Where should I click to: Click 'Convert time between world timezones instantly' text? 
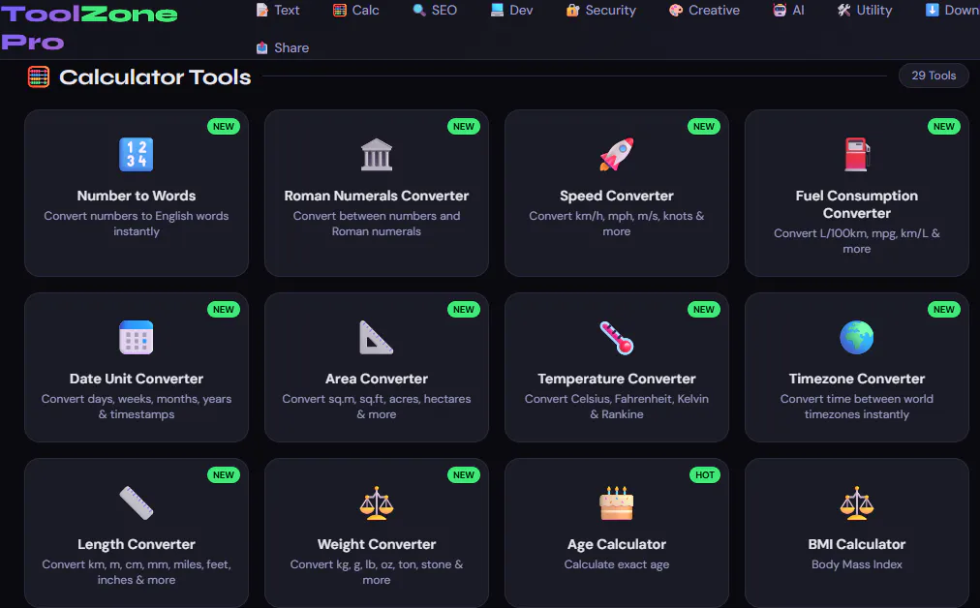[x=856, y=407]
